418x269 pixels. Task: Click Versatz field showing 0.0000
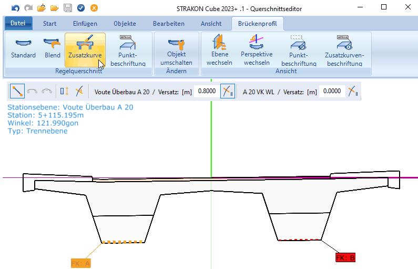click(332, 91)
